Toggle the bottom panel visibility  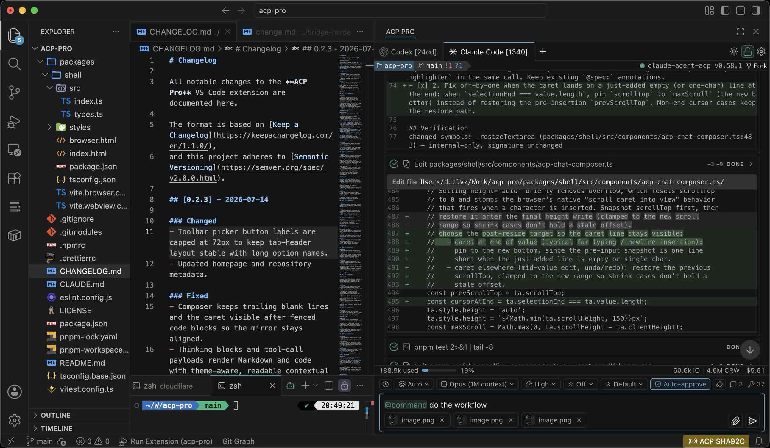click(x=740, y=10)
